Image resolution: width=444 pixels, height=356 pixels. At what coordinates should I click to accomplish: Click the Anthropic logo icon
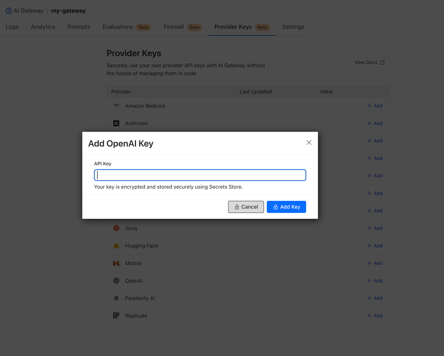tap(116, 123)
